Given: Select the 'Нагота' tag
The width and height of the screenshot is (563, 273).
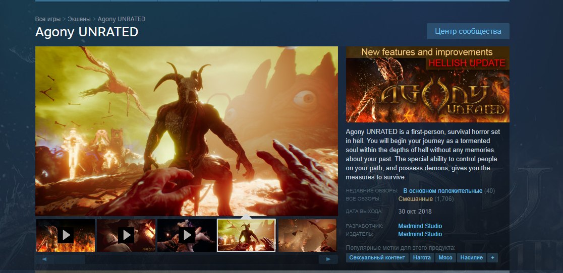Looking at the screenshot, I should [x=422, y=257].
